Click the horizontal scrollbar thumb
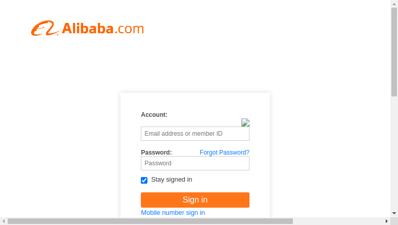The width and height of the screenshot is (398, 225). point(150,221)
